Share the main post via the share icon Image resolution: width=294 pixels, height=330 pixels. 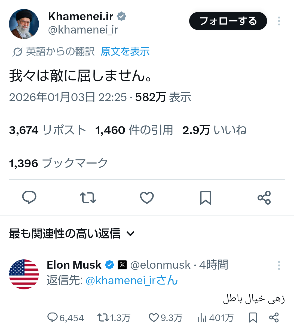[x=264, y=198]
